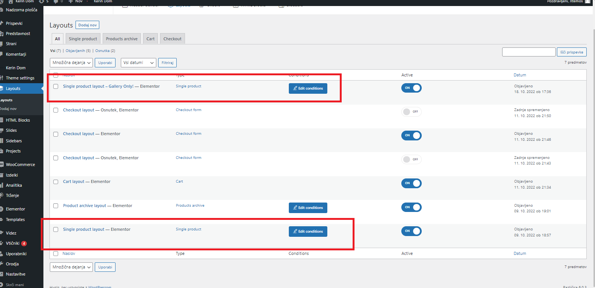Tick checkbox for Product archive layout — Elementor

pos(55,206)
